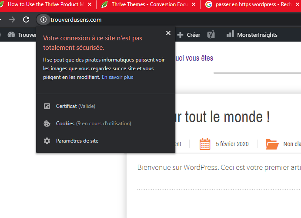Screen dimensions: 301x218
Task: Close the Thrive Product Manager tab
Action: pos(90,4)
